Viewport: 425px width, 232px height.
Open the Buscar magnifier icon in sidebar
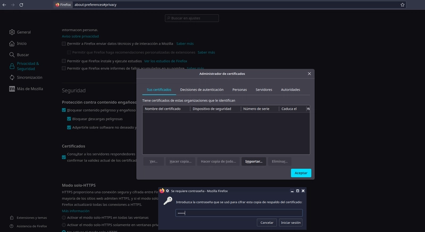(x=12, y=55)
